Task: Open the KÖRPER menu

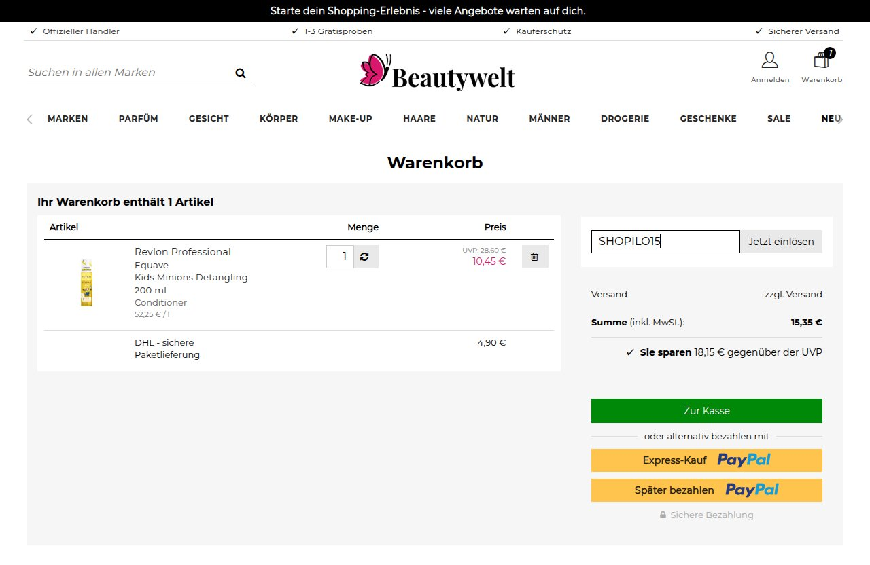Action: pos(279,119)
